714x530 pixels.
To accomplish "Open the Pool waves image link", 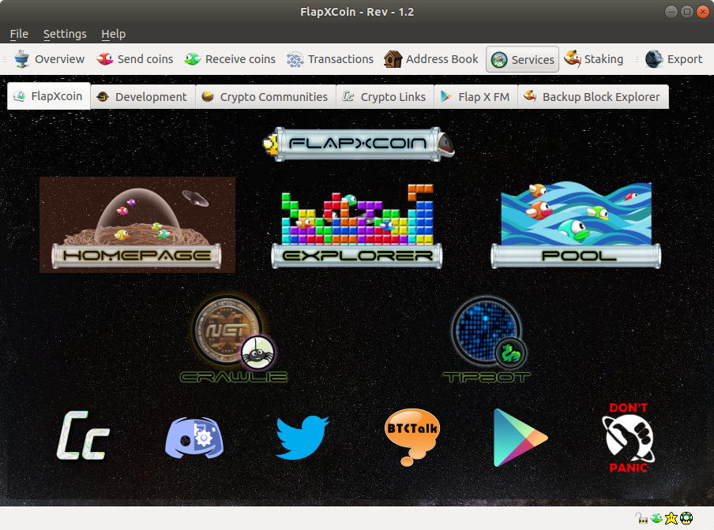I will [576, 225].
